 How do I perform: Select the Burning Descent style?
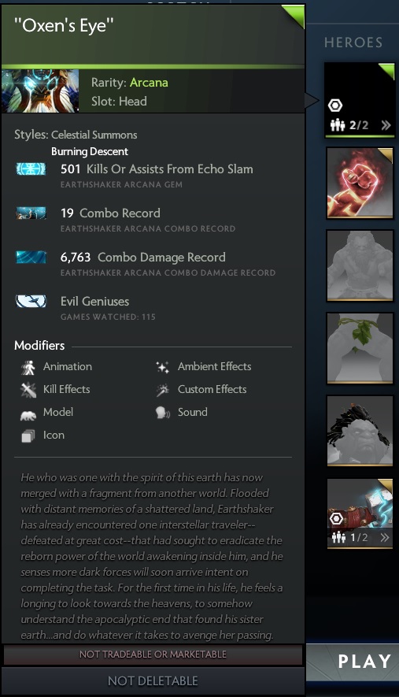pyautogui.click(x=90, y=151)
